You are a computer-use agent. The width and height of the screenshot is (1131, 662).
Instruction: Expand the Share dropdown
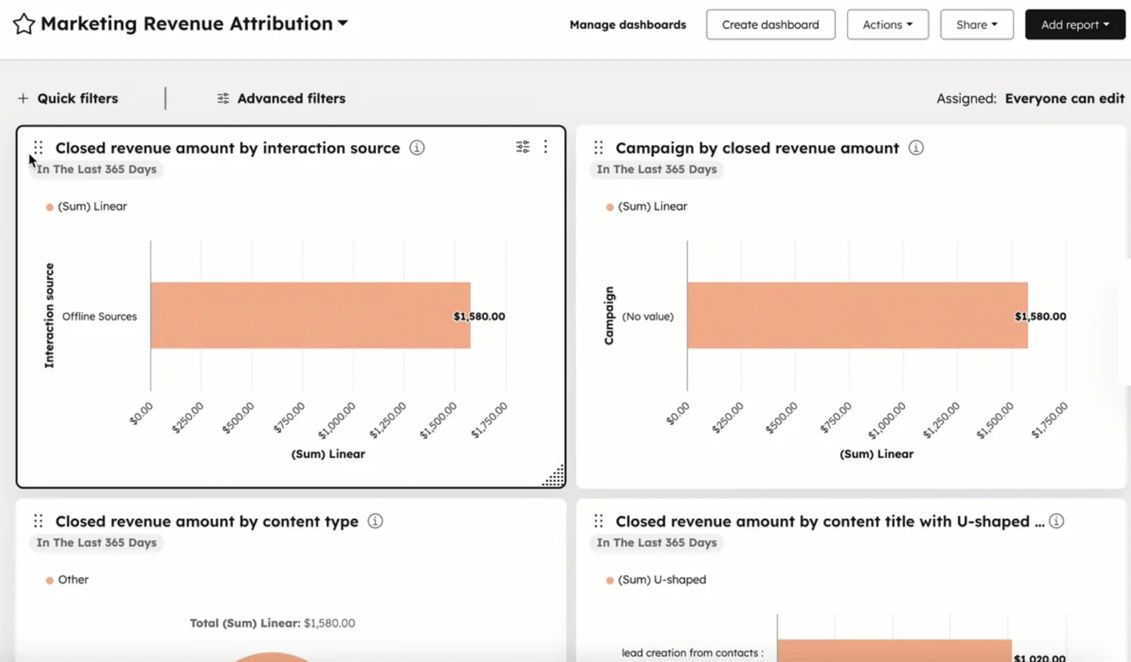[x=977, y=24]
